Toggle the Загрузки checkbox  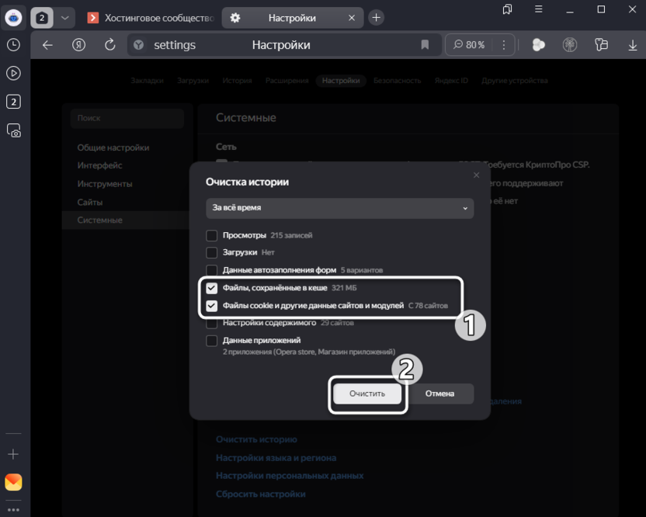(211, 252)
